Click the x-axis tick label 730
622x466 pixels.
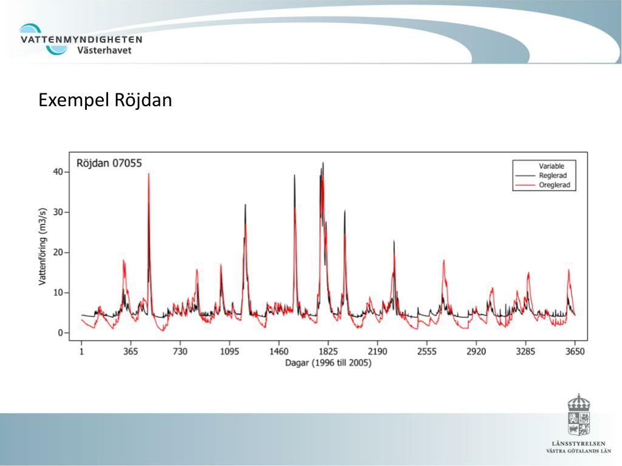coord(180,351)
